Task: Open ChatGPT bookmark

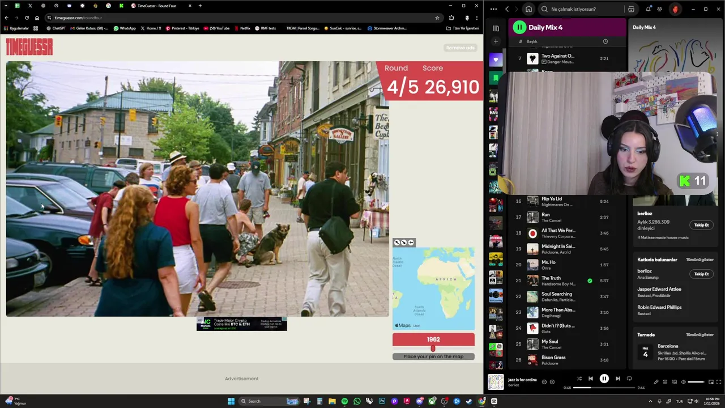Action: [x=56, y=28]
